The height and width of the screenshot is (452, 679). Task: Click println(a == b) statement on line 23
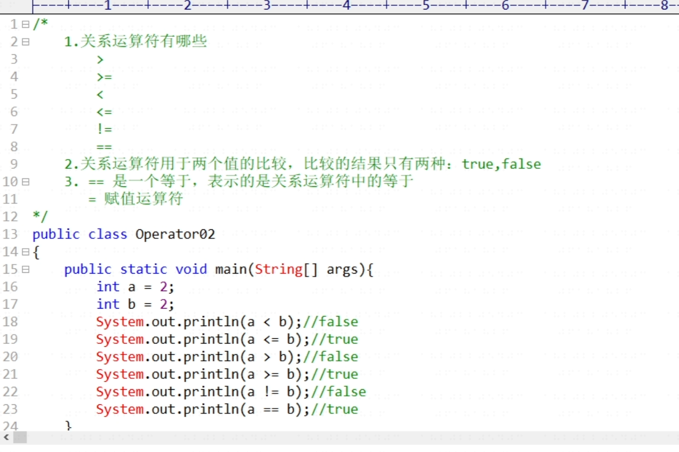click(x=203, y=409)
